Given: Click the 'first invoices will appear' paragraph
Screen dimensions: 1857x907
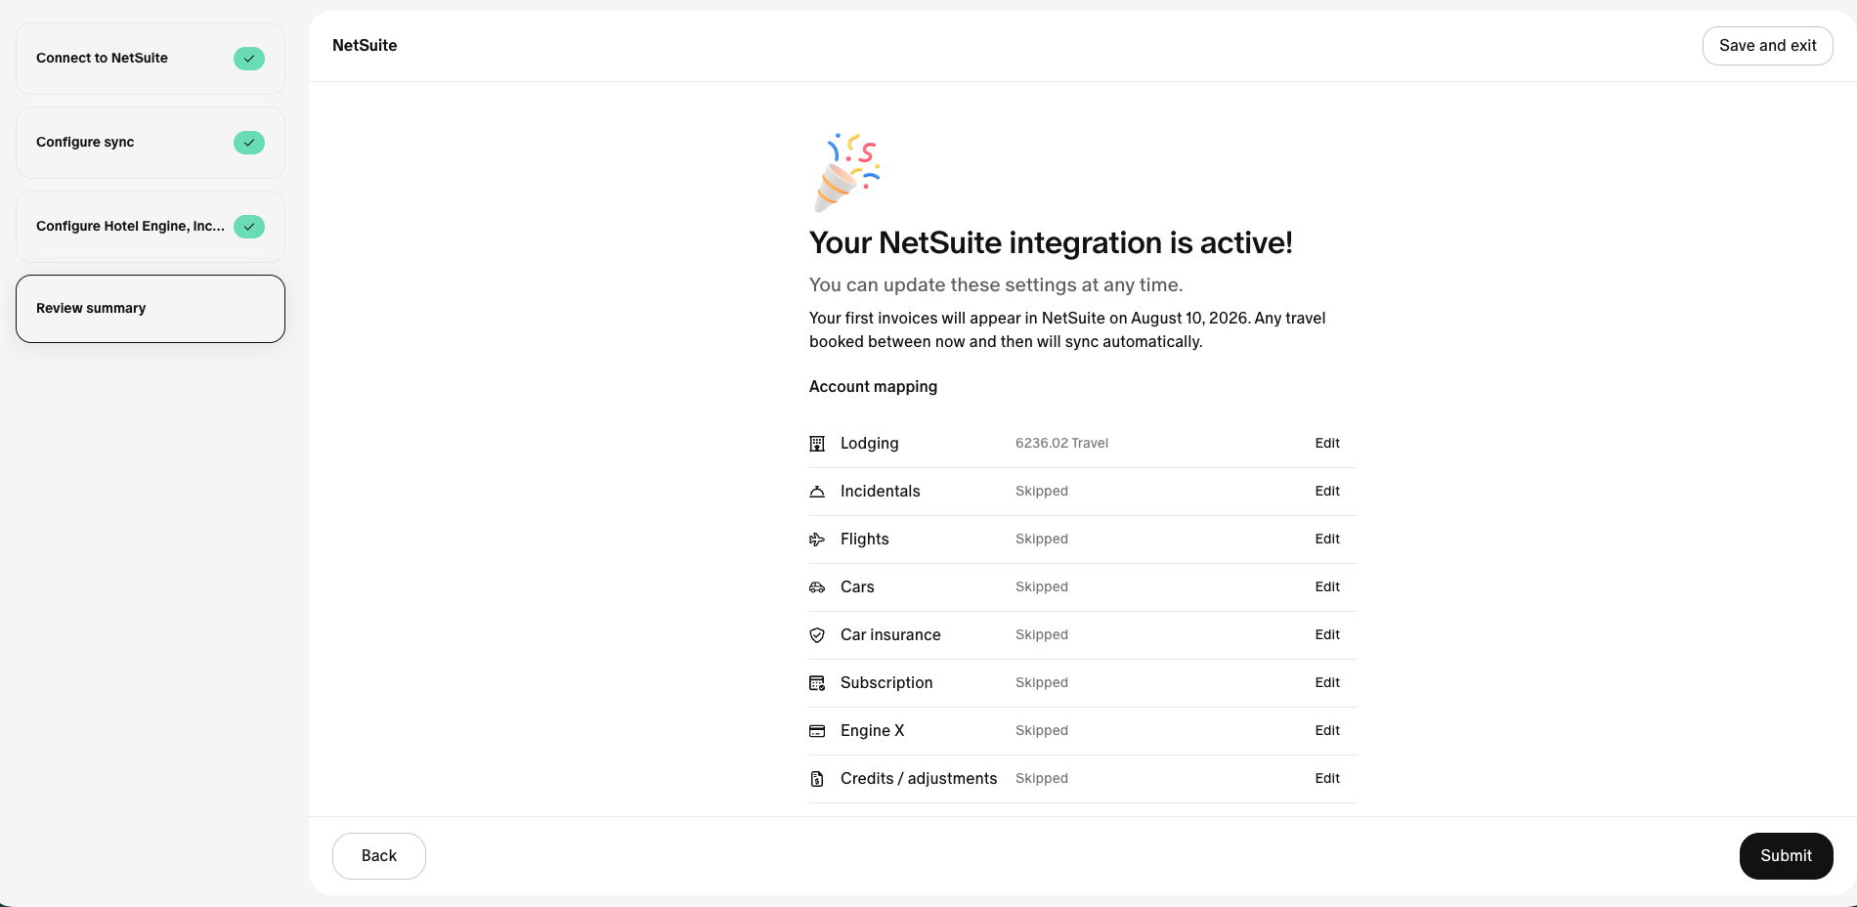Looking at the screenshot, I should 1067,329.
